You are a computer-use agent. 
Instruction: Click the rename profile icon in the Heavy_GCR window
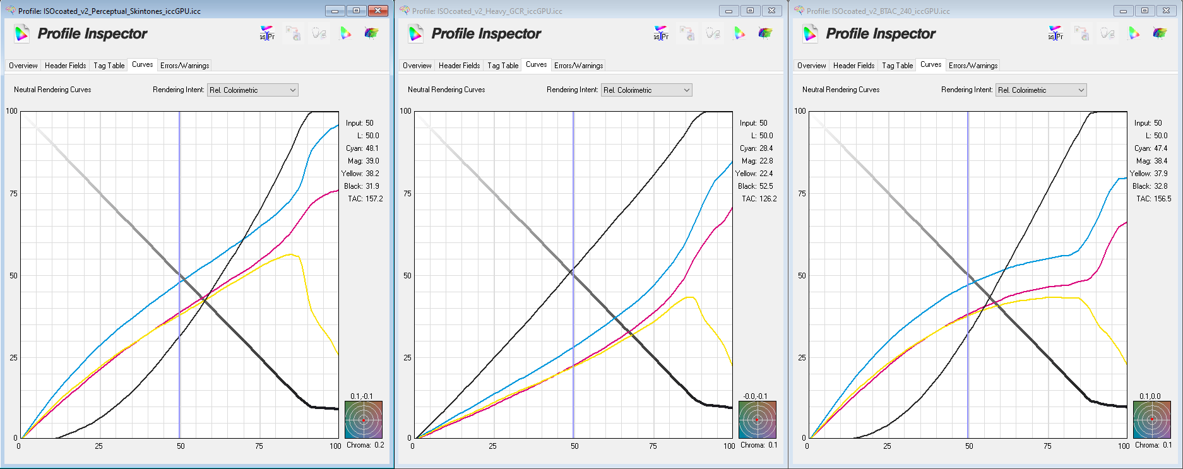pyautogui.click(x=661, y=33)
